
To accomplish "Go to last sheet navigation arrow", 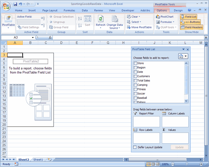I will coord(14,159).
